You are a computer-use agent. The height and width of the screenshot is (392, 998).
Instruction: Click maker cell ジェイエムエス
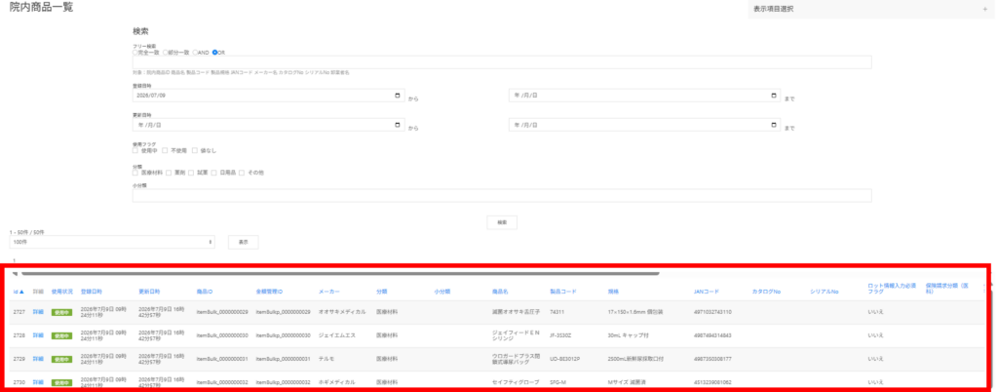coord(336,335)
